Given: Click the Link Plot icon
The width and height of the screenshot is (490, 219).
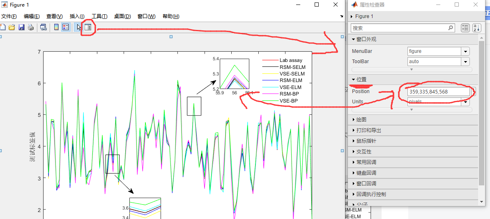Looking at the screenshot, I should 43,27.
